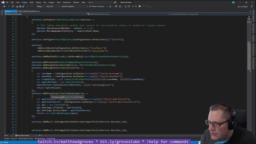Open the docker-compose startup project dropdown
The width and height of the screenshot is (256, 144).
pos(74,6)
